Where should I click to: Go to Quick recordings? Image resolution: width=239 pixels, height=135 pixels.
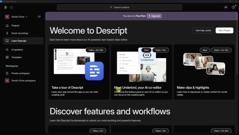coord(23,33)
